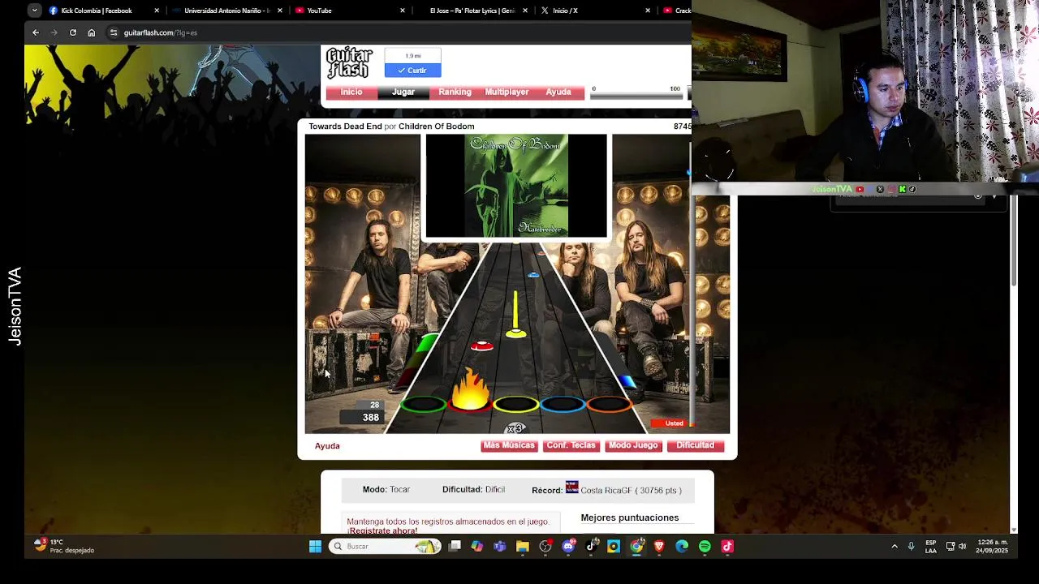Open Task View in the taskbar

click(x=455, y=547)
